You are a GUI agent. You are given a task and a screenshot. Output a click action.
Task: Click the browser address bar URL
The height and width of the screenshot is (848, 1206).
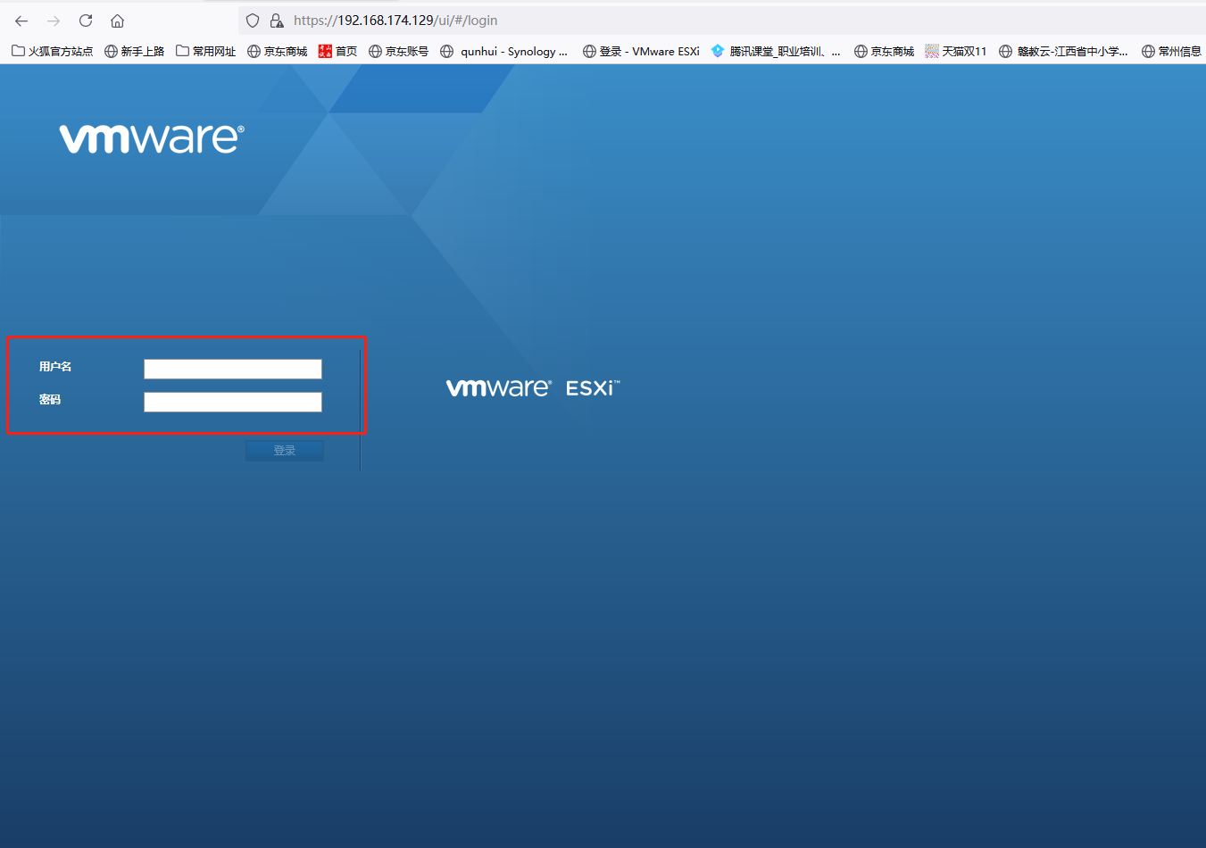(395, 20)
